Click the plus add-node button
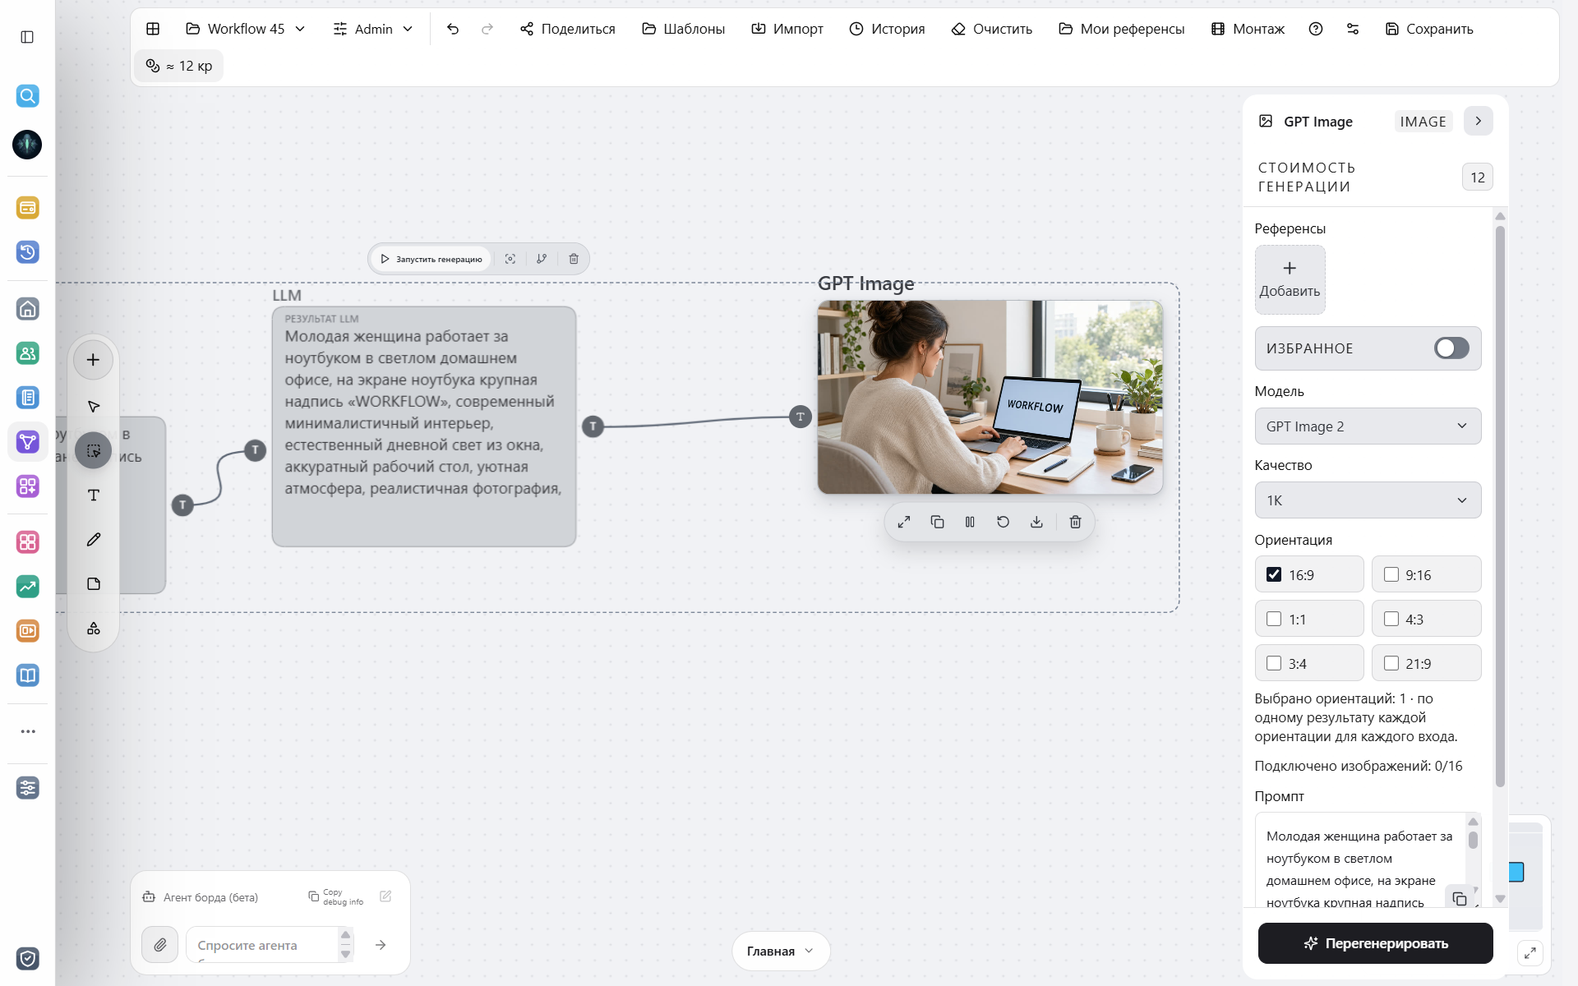This screenshot has width=1578, height=986. click(93, 360)
